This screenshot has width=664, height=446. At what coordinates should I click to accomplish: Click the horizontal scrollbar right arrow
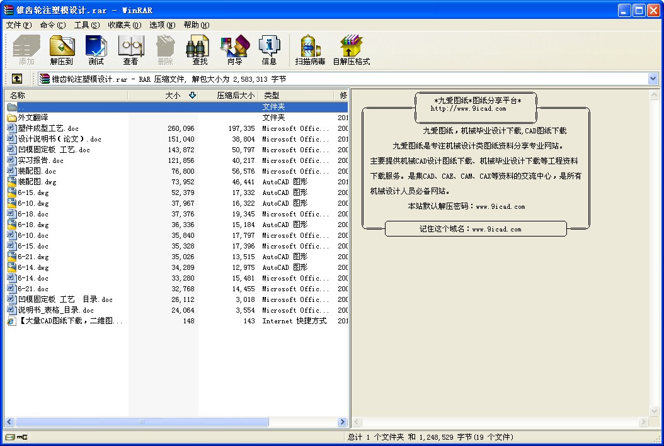click(343, 421)
